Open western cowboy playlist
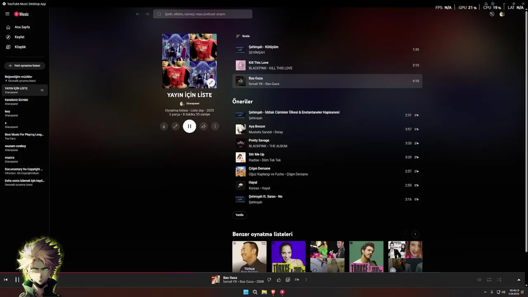Image resolution: width=528 pixels, height=297 pixels. (x=24, y=148)
